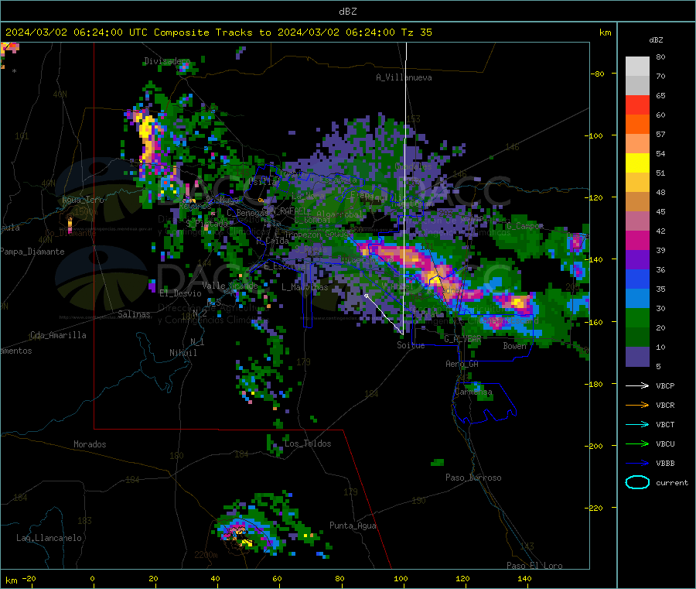Image resolution: width=696 pixels, height=589 pixels.
Task: Click the blue VBBB arrow legend icon
Action: coord(637,464)
